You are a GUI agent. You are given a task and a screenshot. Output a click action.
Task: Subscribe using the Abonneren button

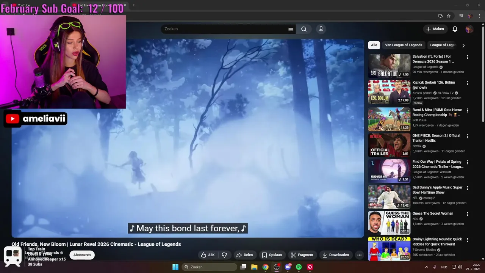[82, 255]
